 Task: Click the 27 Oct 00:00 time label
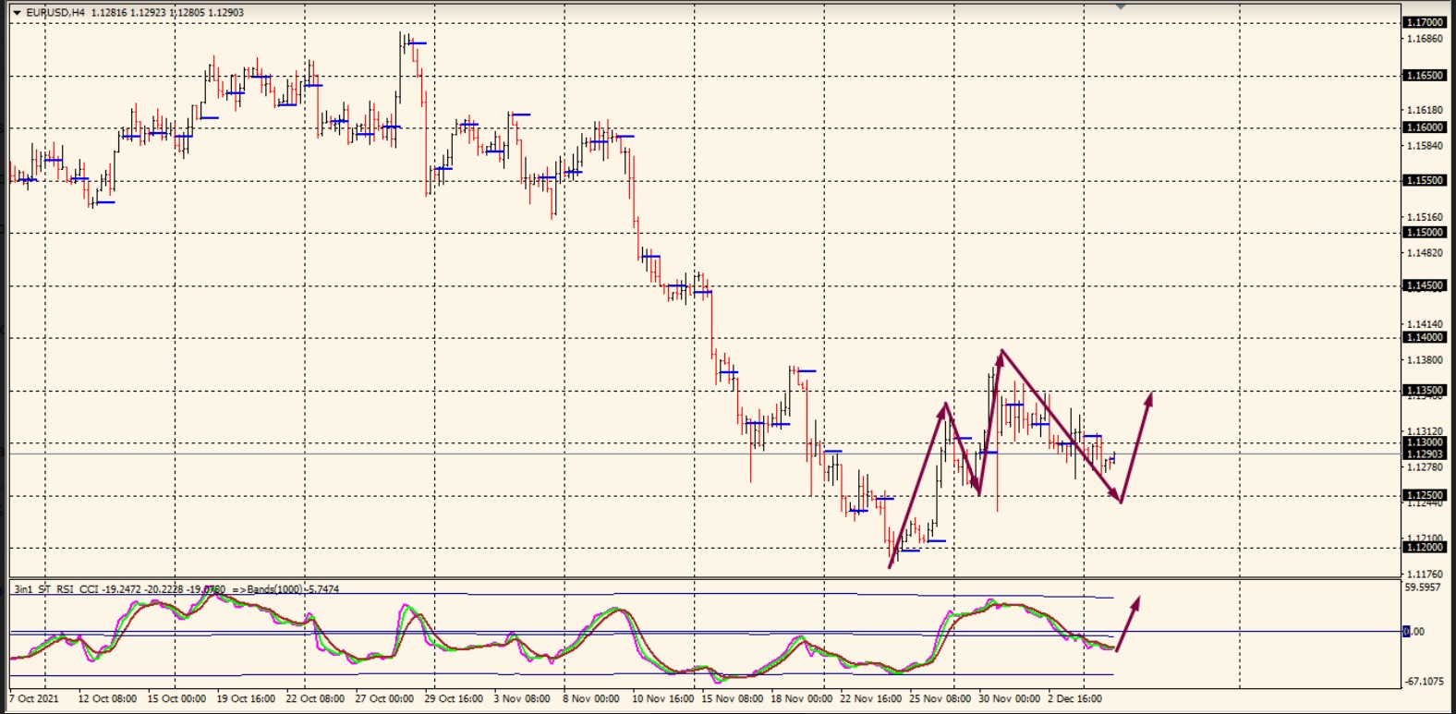tap(384, 699)
